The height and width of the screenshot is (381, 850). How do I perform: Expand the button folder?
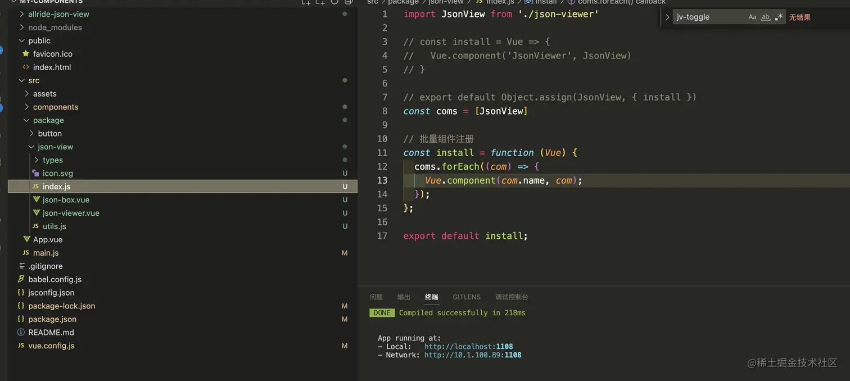coord(31,133)
